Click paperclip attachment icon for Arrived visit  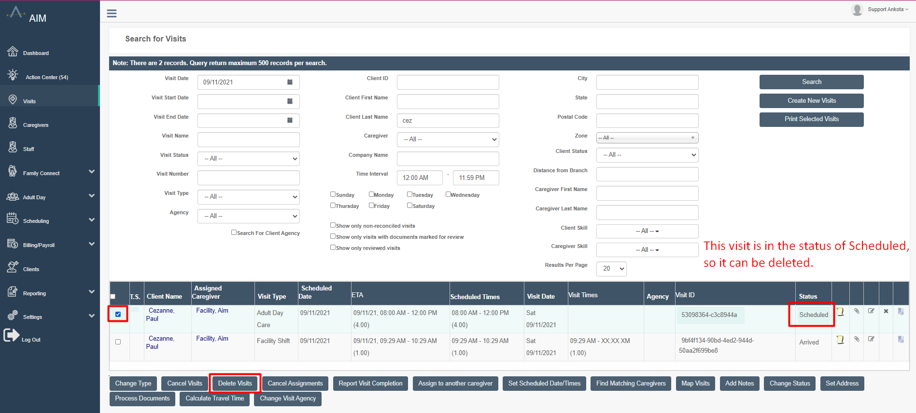point(857,339)
